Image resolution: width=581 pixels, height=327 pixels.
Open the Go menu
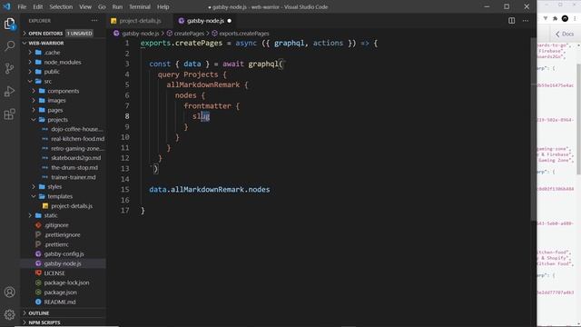(102, 6)
